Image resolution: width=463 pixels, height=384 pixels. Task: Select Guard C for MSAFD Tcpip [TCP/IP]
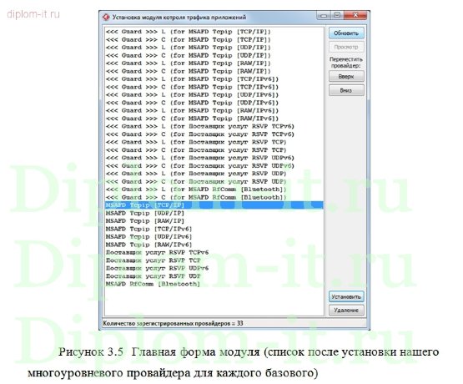(214, 39)
